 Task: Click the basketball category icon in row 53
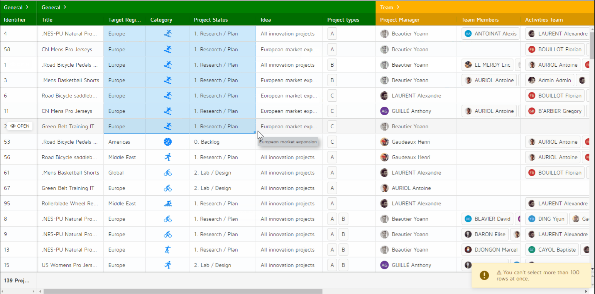167,142
